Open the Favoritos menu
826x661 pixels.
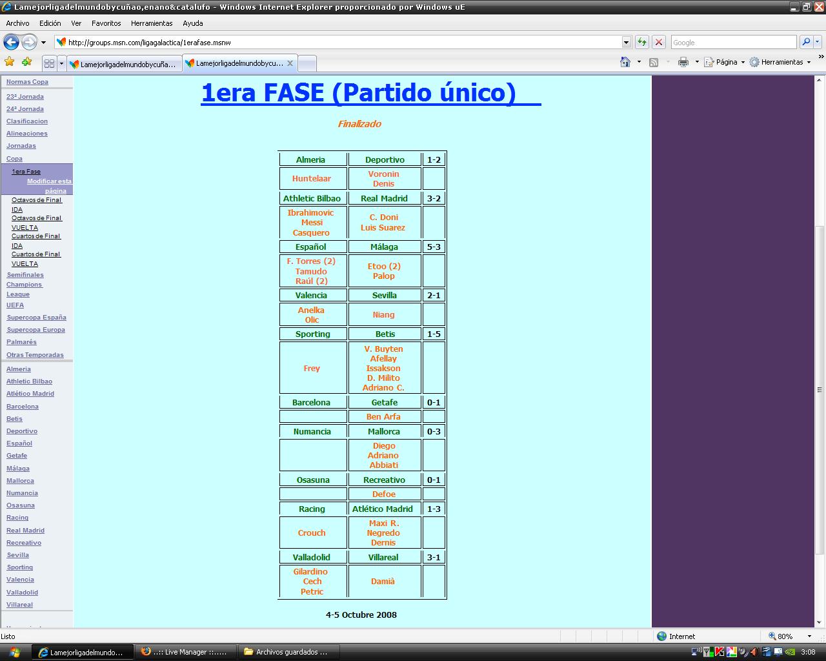pyautogui.click(x=106, y=23)
